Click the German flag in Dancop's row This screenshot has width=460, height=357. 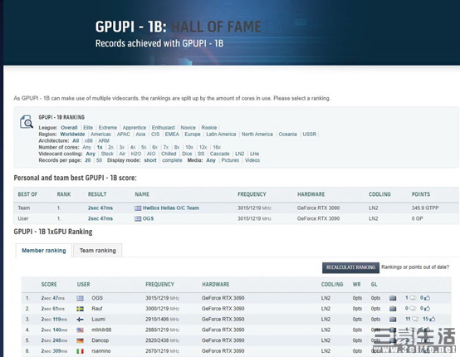click(x=80, y=340)
